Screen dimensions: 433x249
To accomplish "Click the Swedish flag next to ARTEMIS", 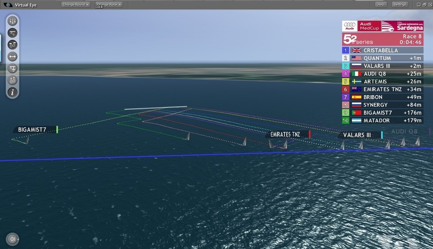I will pyautogui.click(x=356, y=81).
